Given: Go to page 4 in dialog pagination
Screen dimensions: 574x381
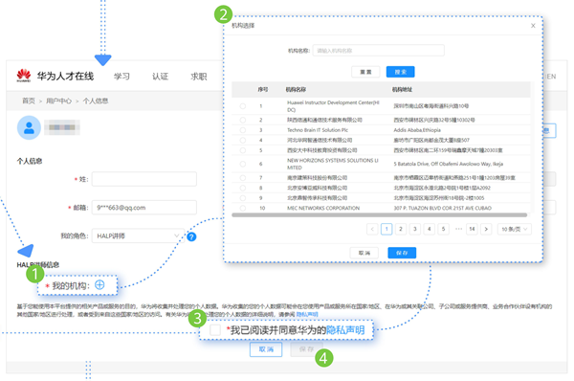Looking at the screenshot, I should [x=430, y=229].
